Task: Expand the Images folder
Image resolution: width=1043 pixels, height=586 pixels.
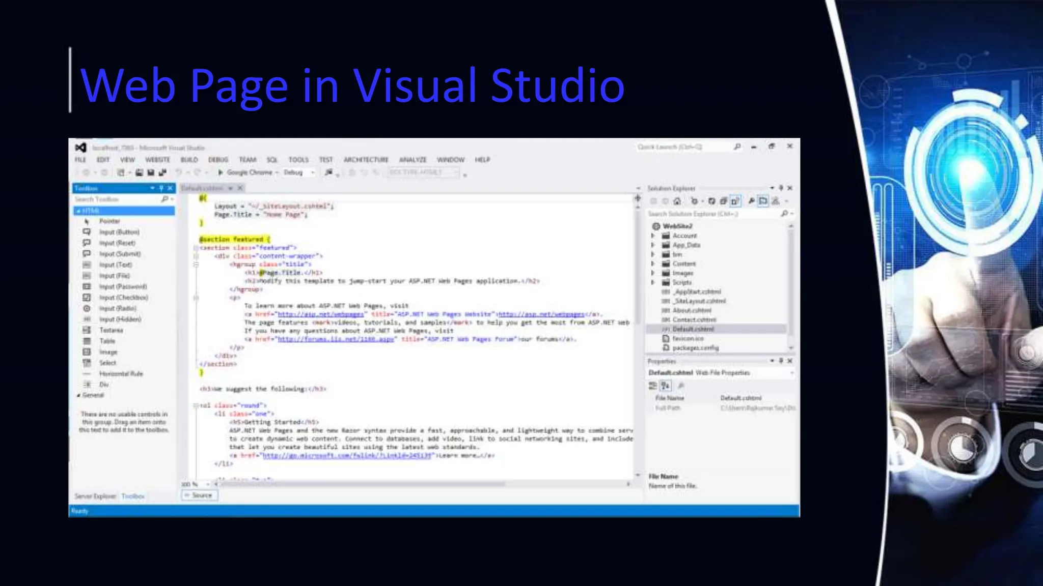Action: point(653,273)
